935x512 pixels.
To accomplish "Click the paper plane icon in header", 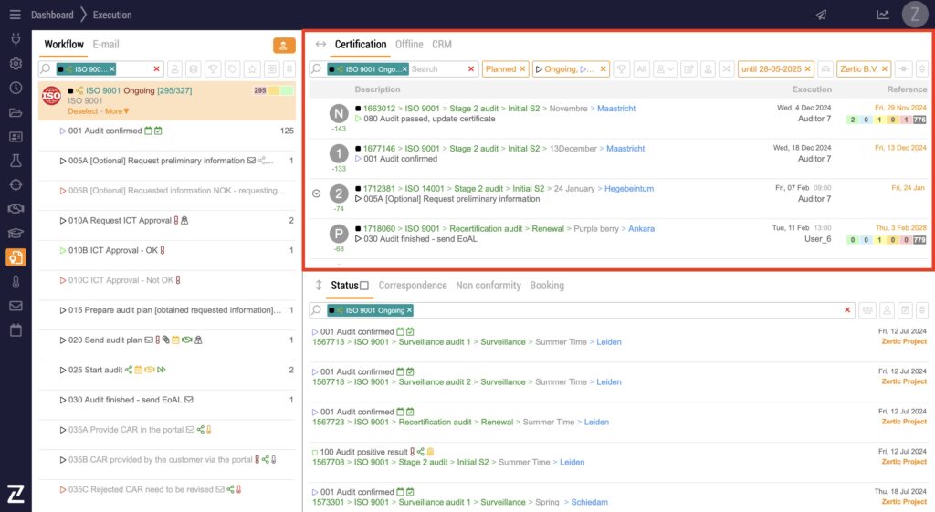I will (821, 15).
